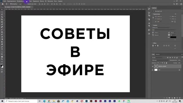Center-align text in Paragraph section

pyautogui.click(x=155, y=46)
